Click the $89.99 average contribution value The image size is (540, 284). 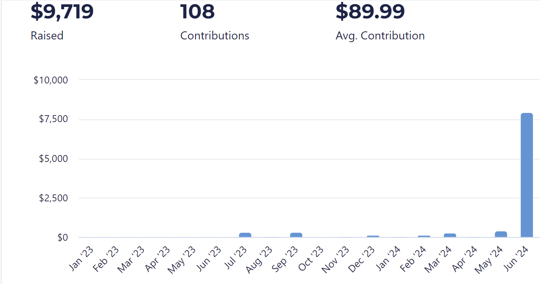[370, 11]
